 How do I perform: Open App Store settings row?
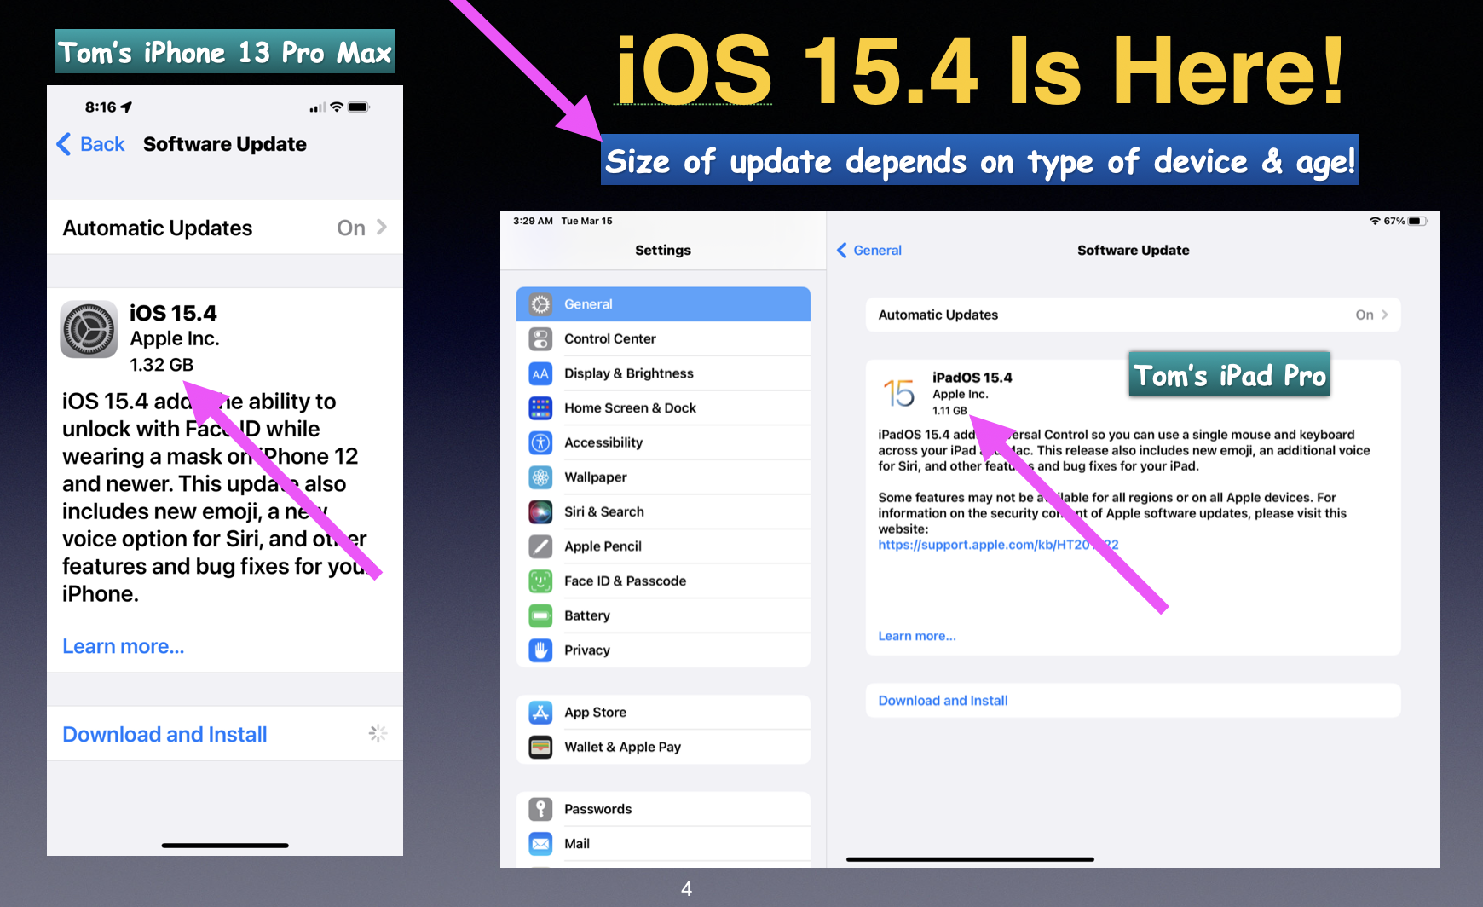tap(663, 713)
